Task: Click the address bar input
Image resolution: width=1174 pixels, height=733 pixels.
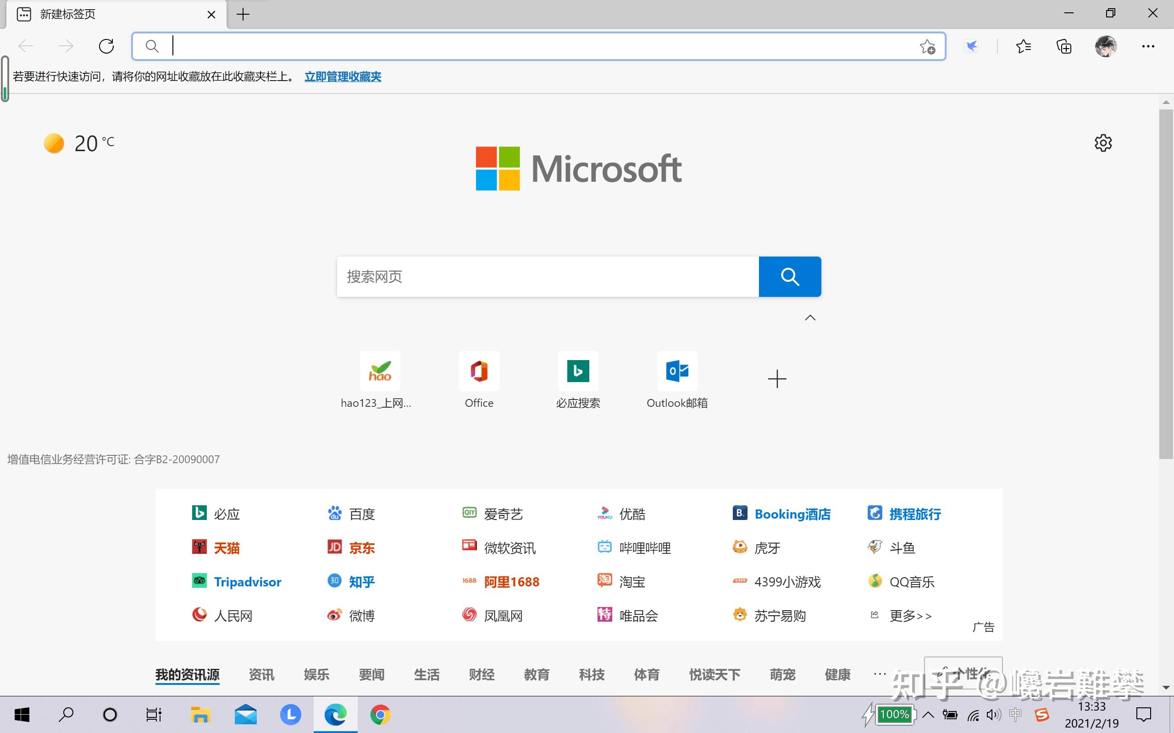Action: (538, 47)
